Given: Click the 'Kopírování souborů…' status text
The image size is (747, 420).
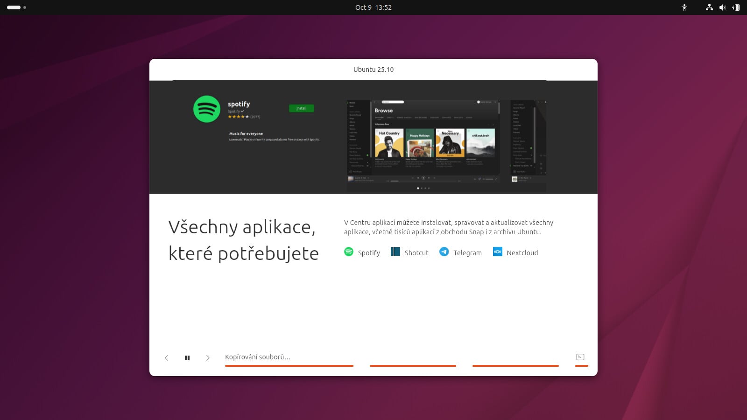Looking at the screenshot, I should click(258, 357).
